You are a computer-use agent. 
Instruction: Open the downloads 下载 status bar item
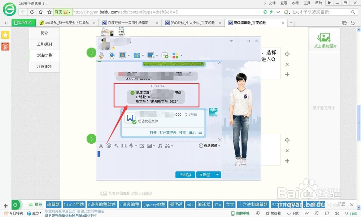293,213
